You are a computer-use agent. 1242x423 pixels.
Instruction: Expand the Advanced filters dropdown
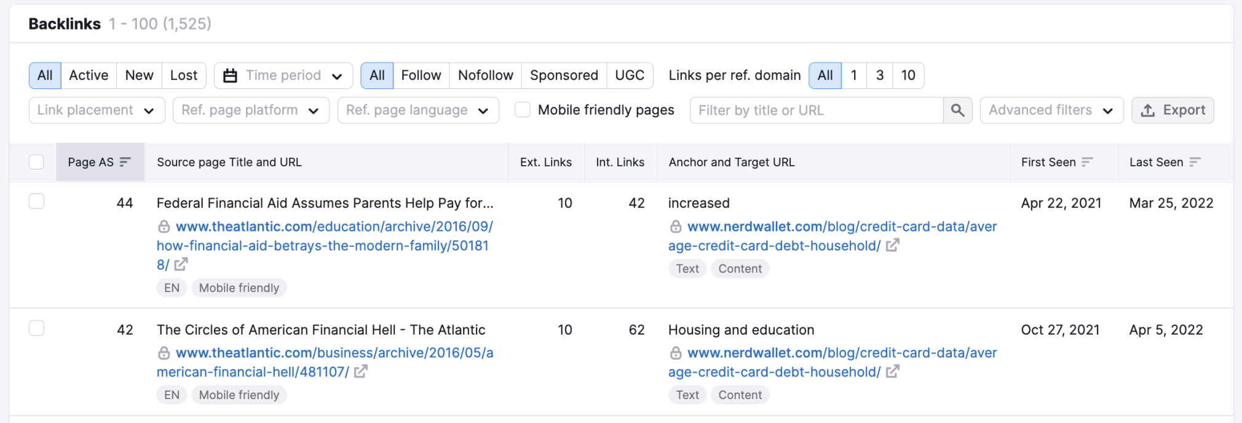click(1051, 111)
